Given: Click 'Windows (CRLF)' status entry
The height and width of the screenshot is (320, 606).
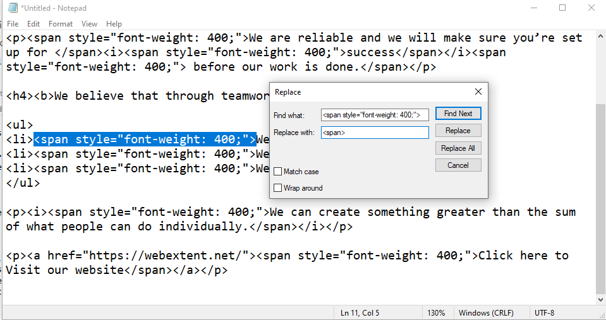Looking at the screenshot, I should [486, 313].
